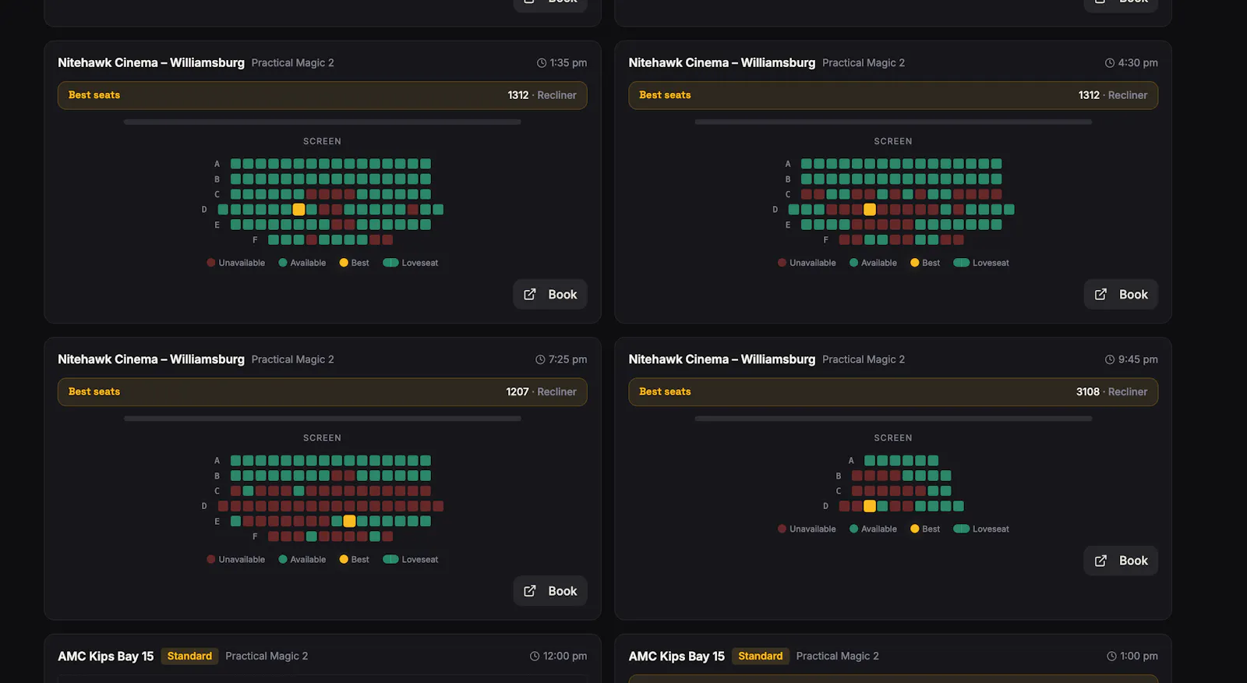Book the 7:25 pm Nitehawk showing

550,591
